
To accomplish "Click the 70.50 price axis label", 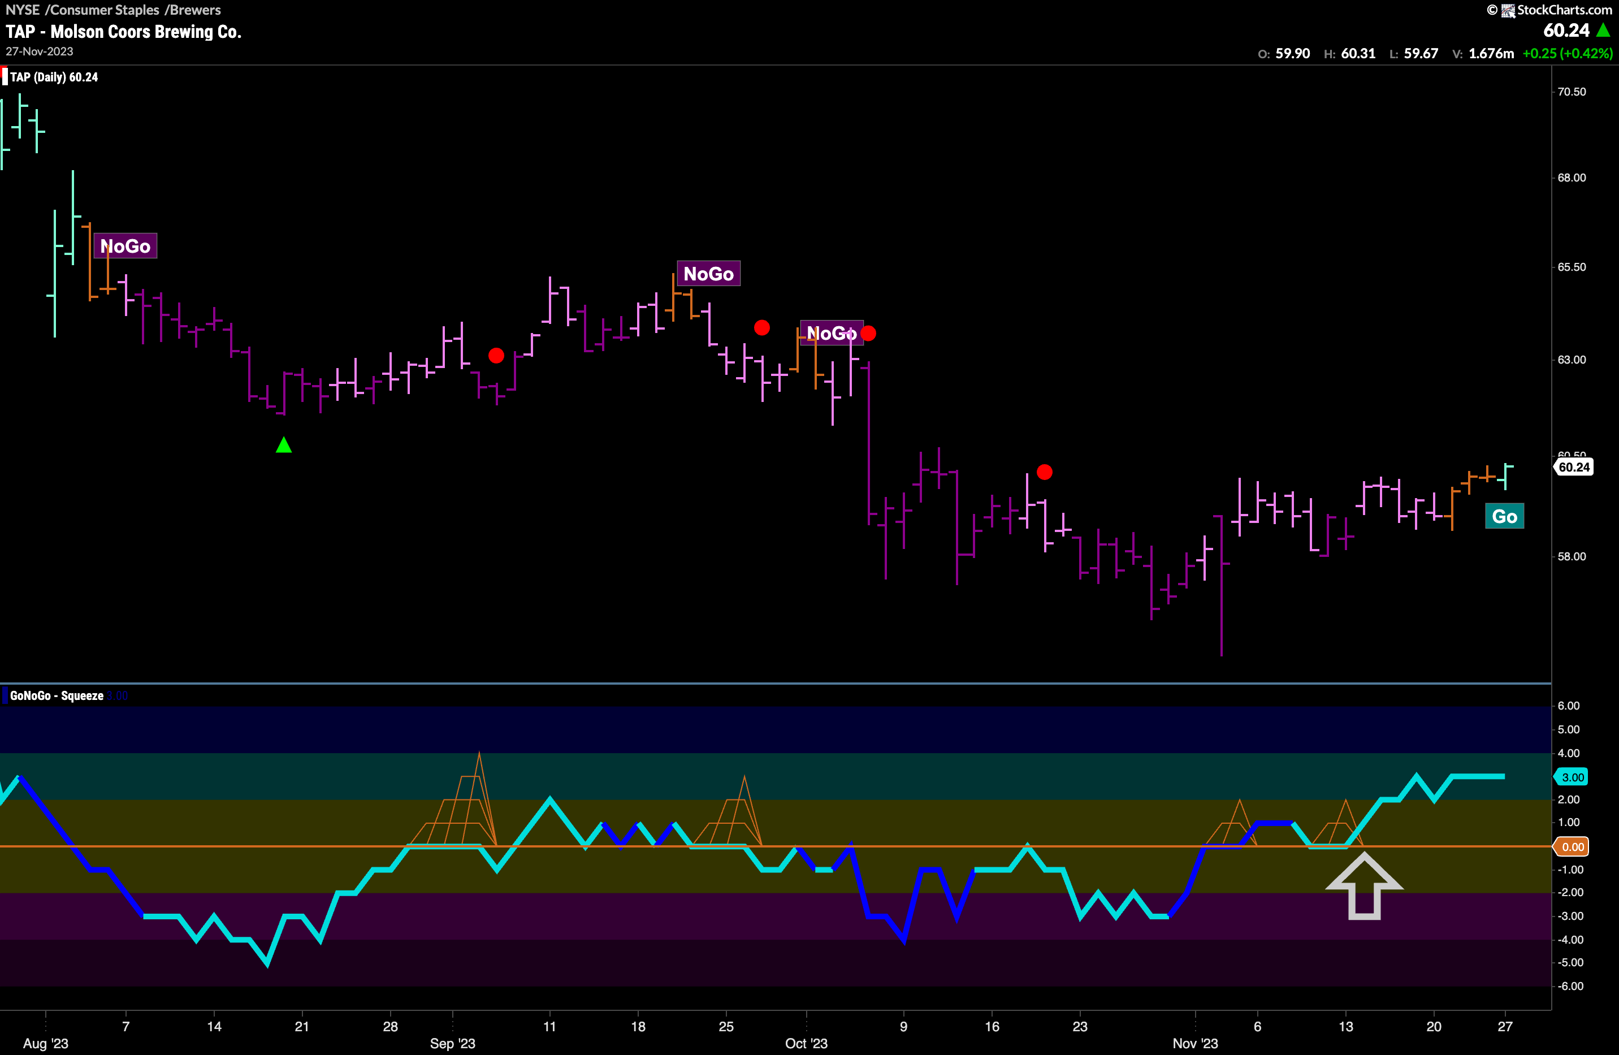I will 1572,92.
